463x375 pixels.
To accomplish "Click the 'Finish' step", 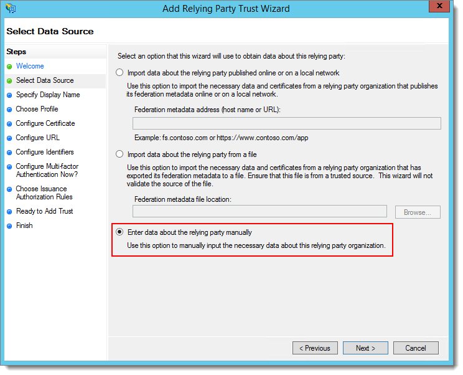I will coord(24,225).
